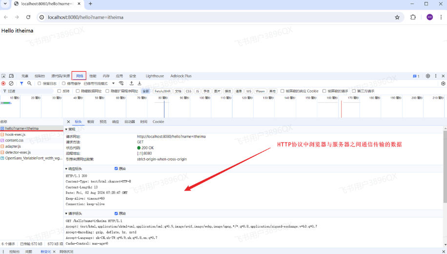Viewport: 447px width, 254px height.
Task: Enable the preserve log checkbox
Action: pyautogui.click(x=40, y=84)
